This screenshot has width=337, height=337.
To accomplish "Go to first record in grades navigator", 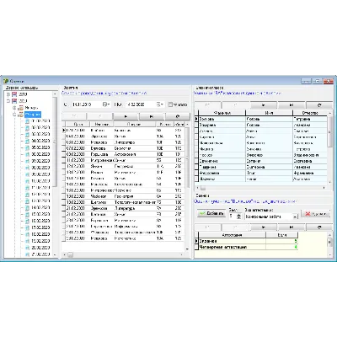I will tap(208, 227).
